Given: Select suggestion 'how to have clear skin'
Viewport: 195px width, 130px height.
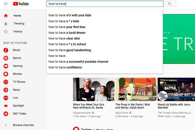Looking at the screenshot, I should pos(105,39).
